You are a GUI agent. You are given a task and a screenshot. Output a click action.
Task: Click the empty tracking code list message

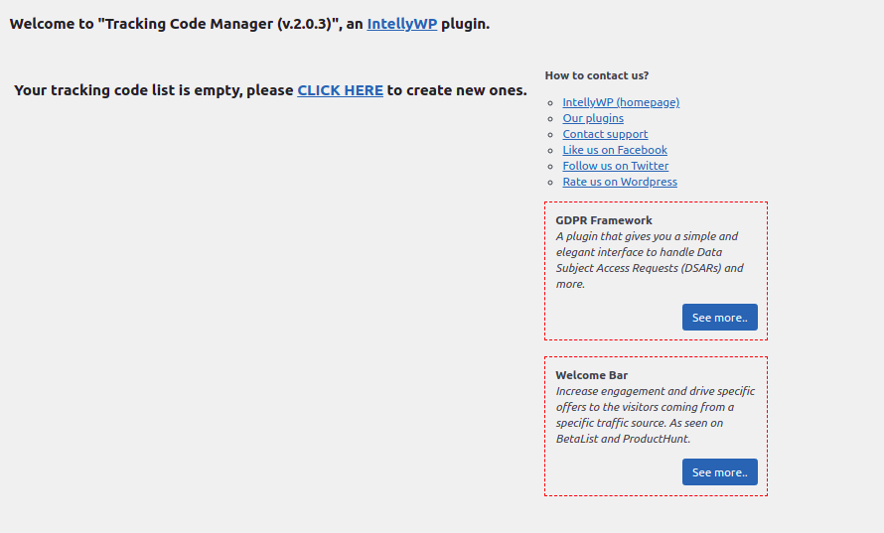click(x=154, y=90)
